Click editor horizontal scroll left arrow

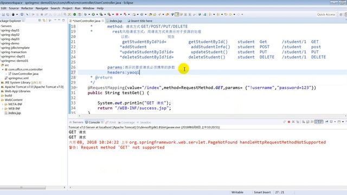80,115
